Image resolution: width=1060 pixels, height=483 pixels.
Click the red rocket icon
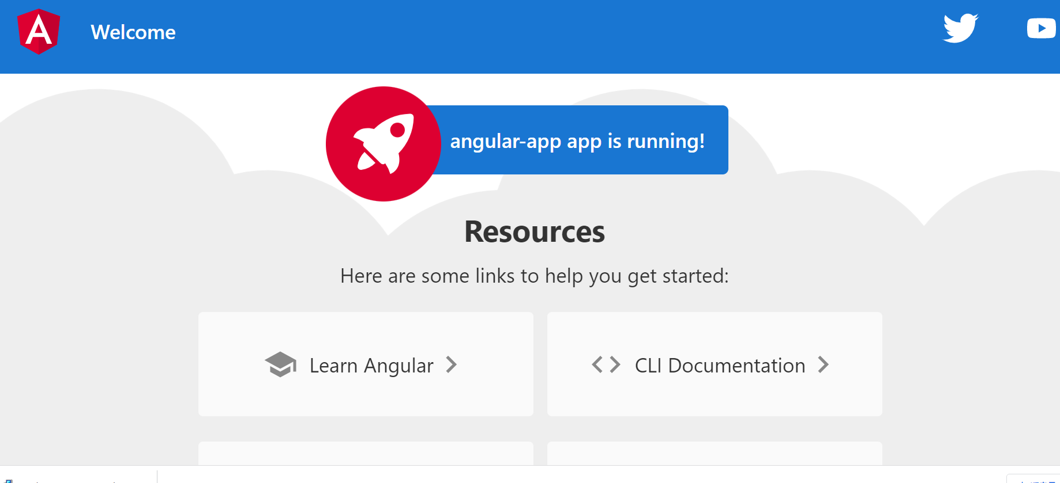tap(384, 144)
